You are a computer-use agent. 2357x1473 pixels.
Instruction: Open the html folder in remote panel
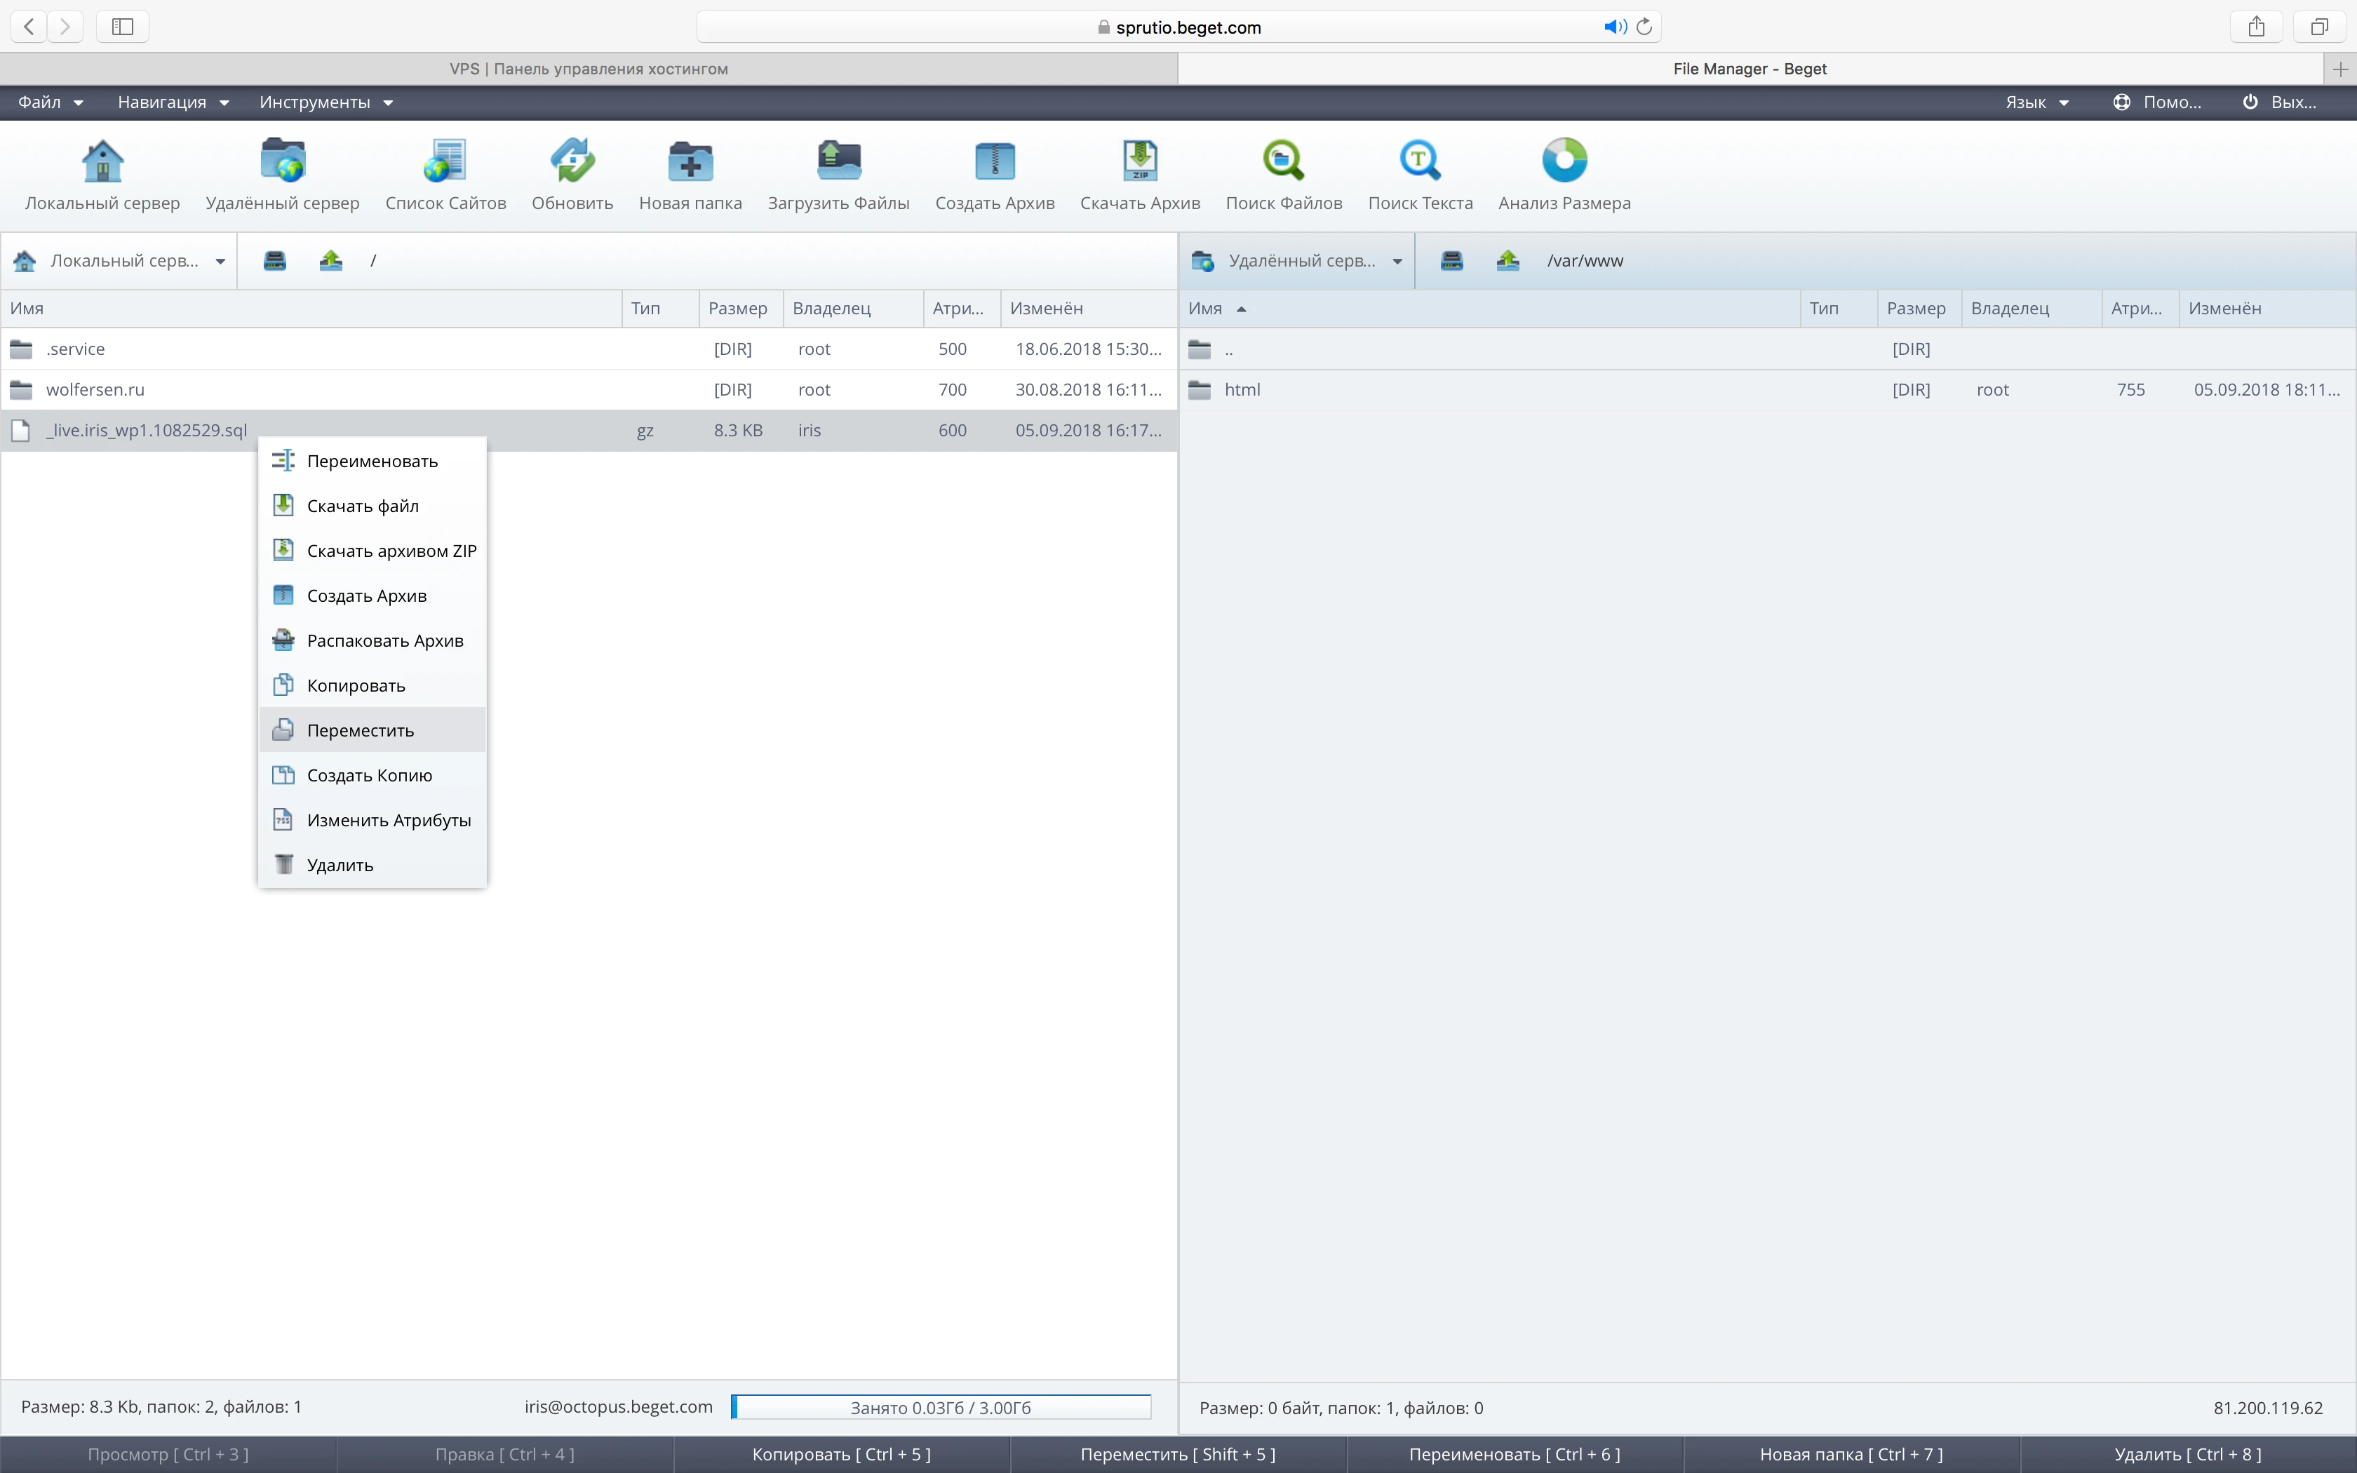point(1242,390)
